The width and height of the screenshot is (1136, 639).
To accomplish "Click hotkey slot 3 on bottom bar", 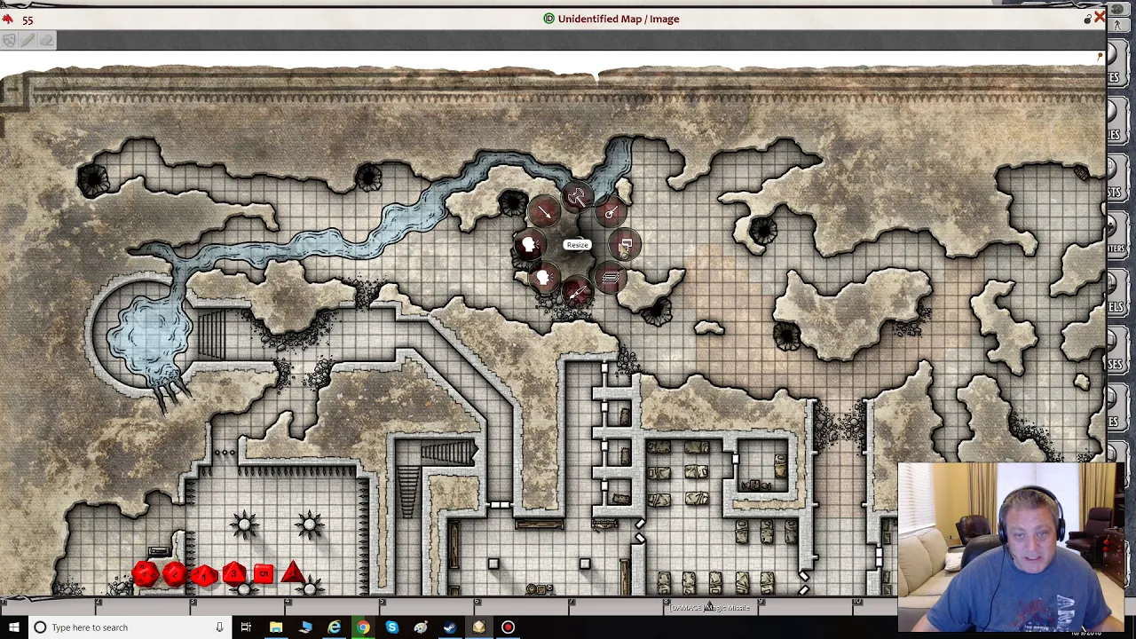I will point(237,608).
